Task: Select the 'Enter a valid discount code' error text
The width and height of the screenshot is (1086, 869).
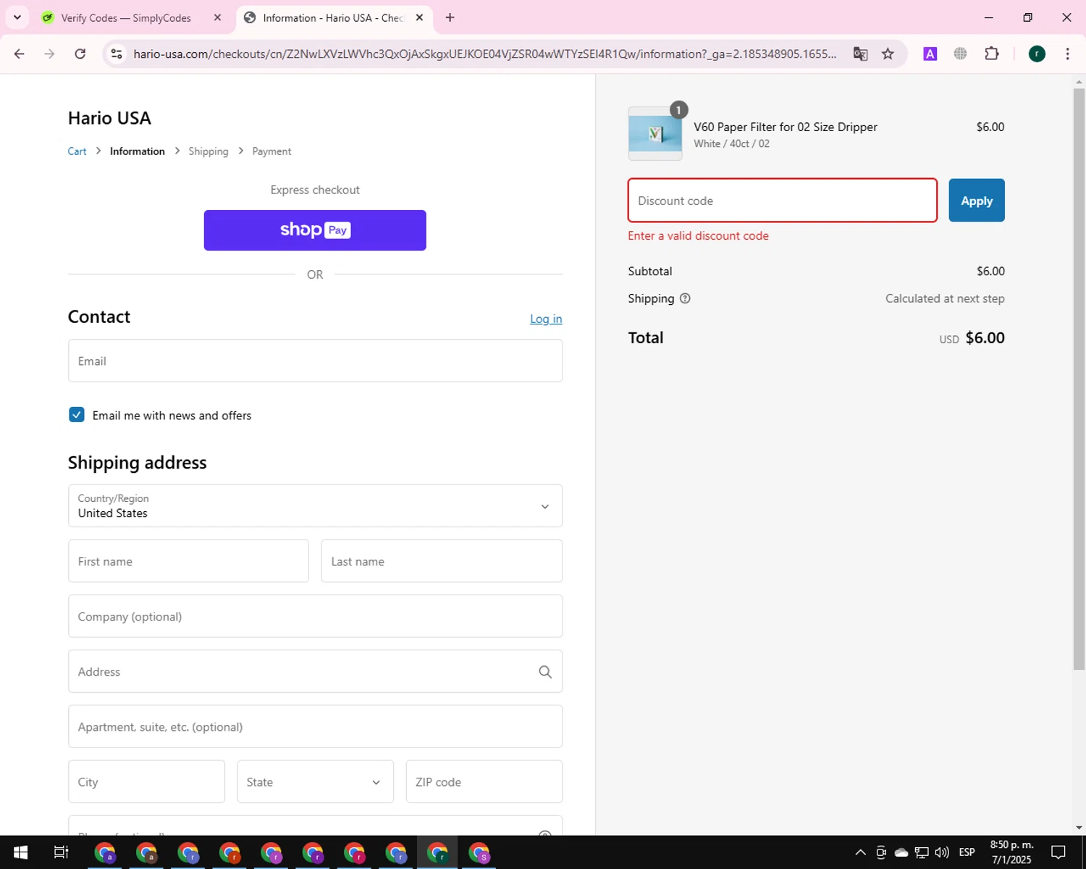Action: tap(698, 235)
